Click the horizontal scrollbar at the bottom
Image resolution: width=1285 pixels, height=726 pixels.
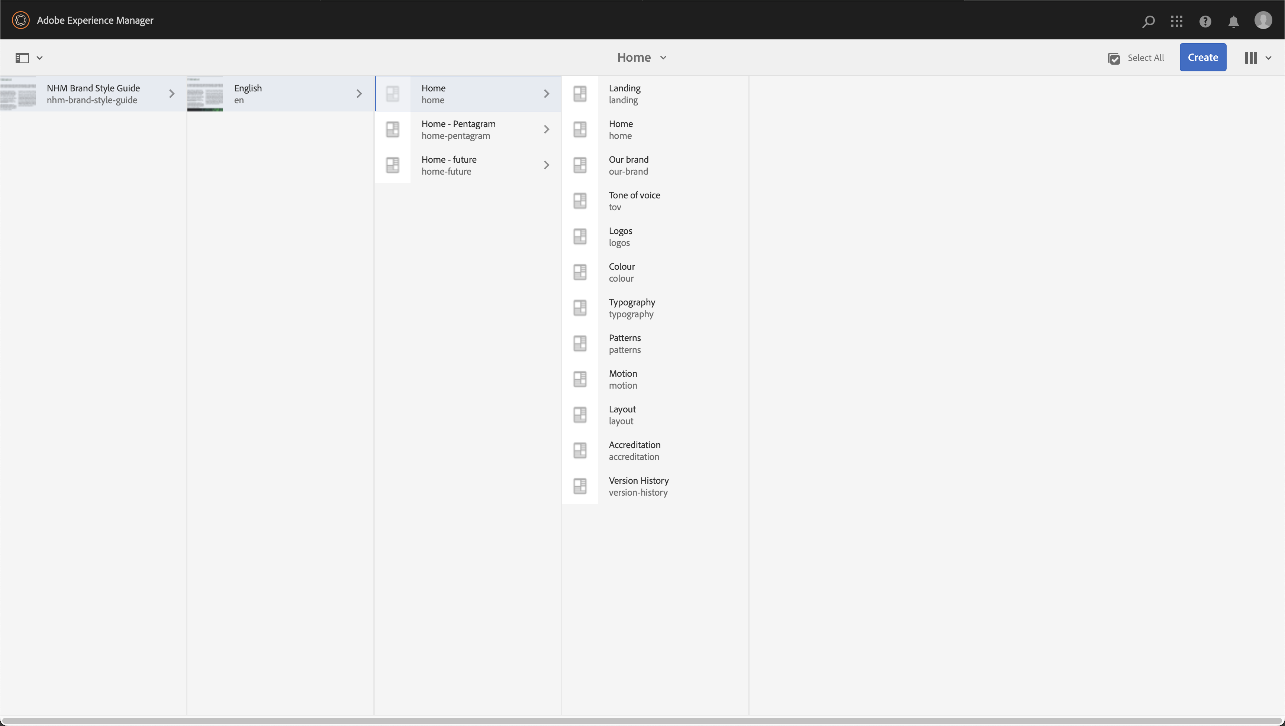[x=642, y=720]
